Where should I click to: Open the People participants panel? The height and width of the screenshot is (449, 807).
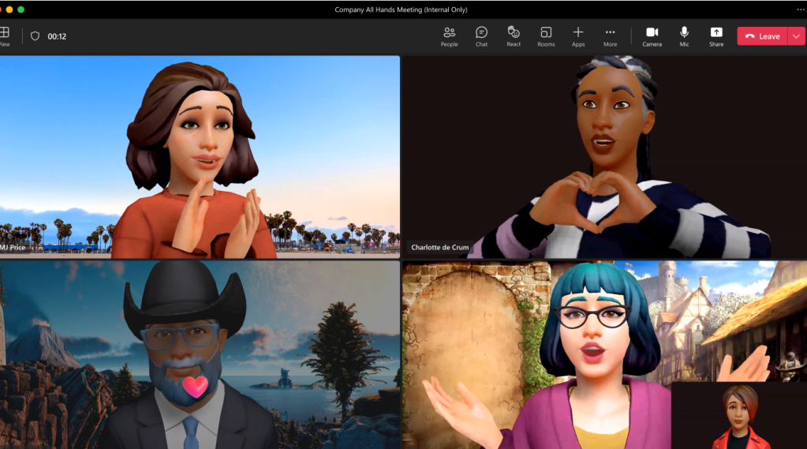(449, 36)
